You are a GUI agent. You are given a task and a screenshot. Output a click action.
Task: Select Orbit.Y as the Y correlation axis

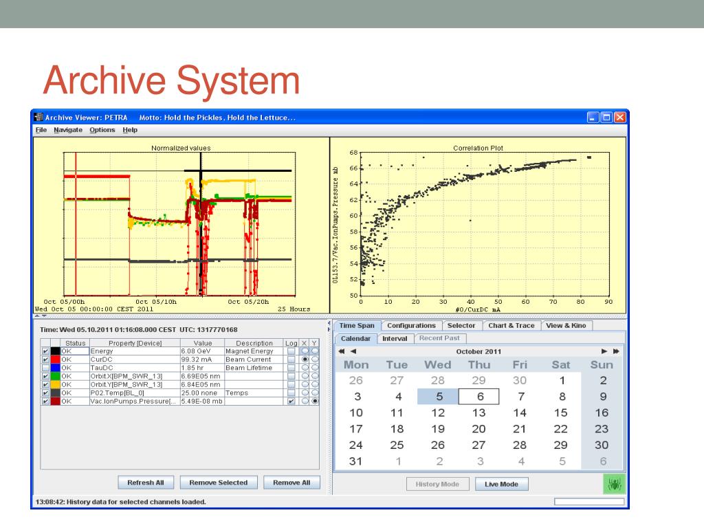pos(315,385)
